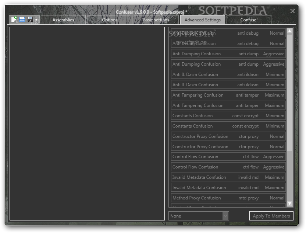306x233 pixels.
Task: Select the lower Anti Dumping Confusion row
Action: point(228,64)
